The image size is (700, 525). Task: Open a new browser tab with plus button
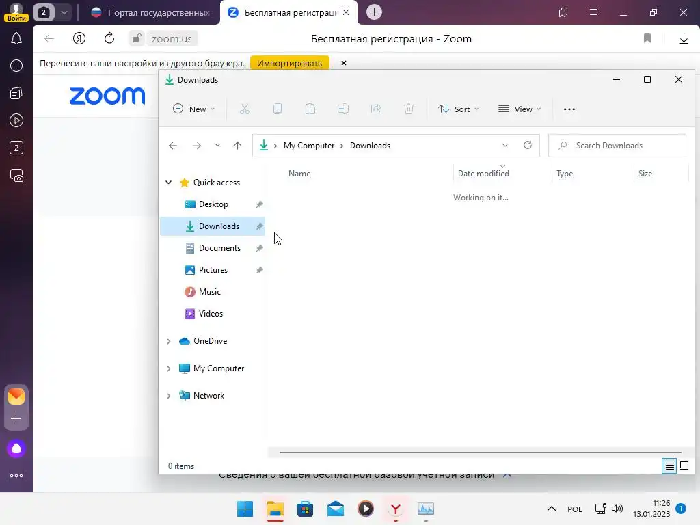coord(374,12)
